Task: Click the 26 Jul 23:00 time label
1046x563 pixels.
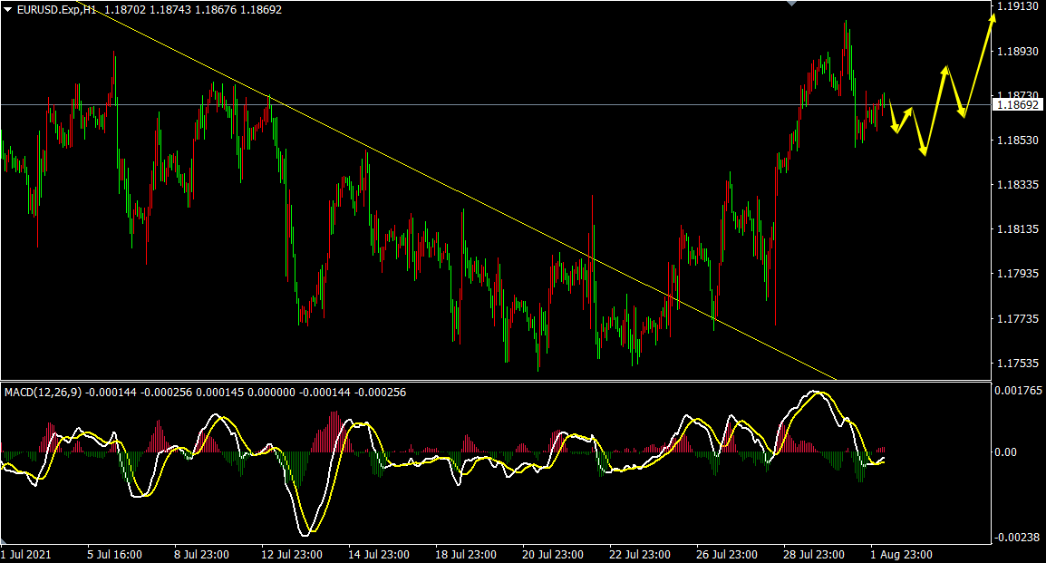Action: click(x=726, y=554)
